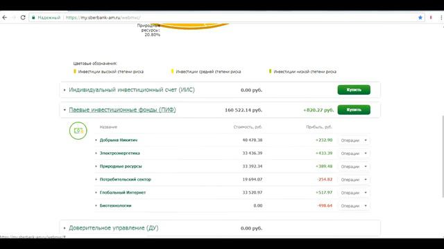This screenshot has width=444, height=249.
Task: Expand the Потребительский сектор row arrow
Action: 96,180
